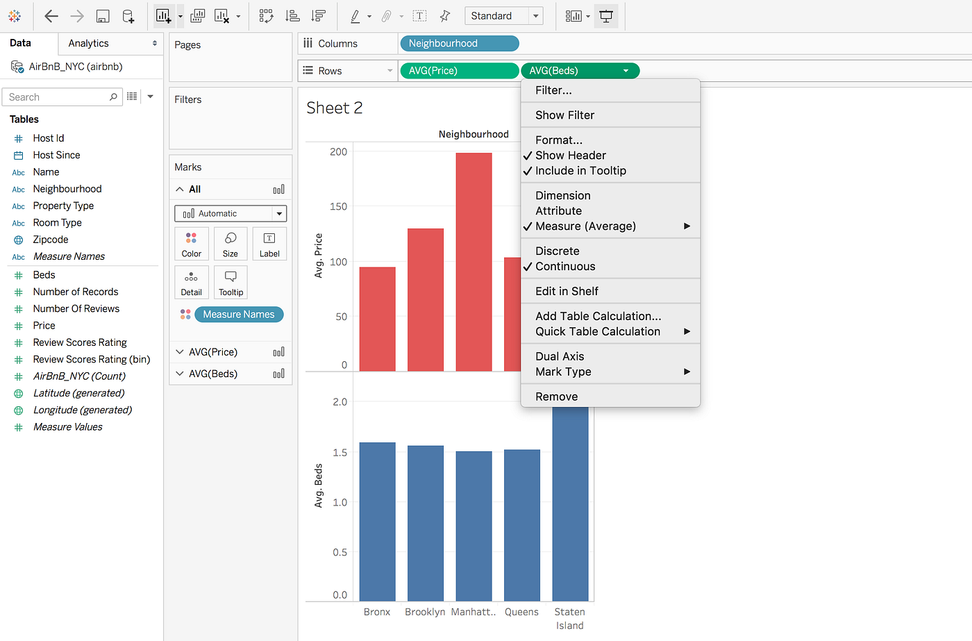Click the Color marks button
Image resolution: width=972 pixels, height=641 pixels.
tap(192, 244)
